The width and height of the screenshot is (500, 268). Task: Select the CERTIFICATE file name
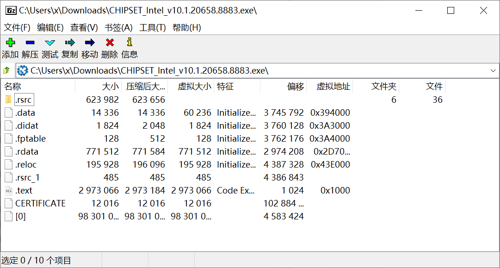(41, 203)
